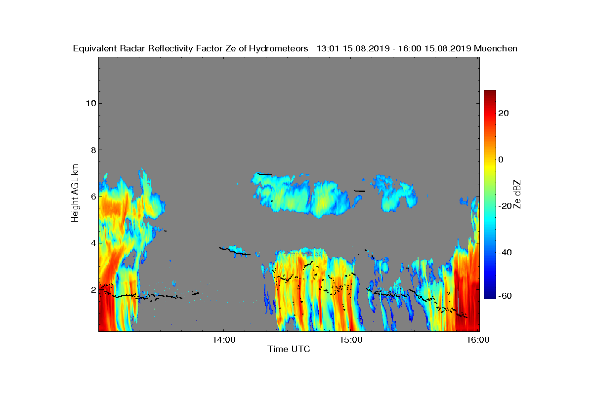Screen dimensions: 593x395
Task: Click the 16:00 time tick label
Action: 478,340
